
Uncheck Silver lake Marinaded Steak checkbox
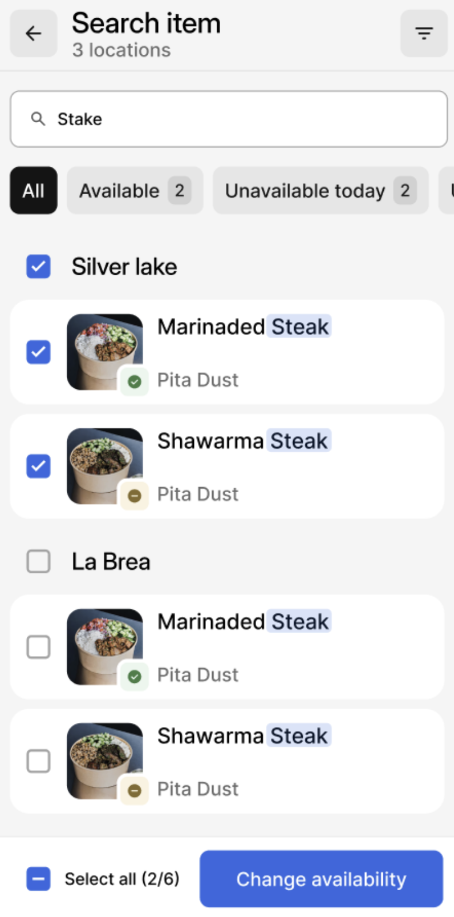(38, 352)
